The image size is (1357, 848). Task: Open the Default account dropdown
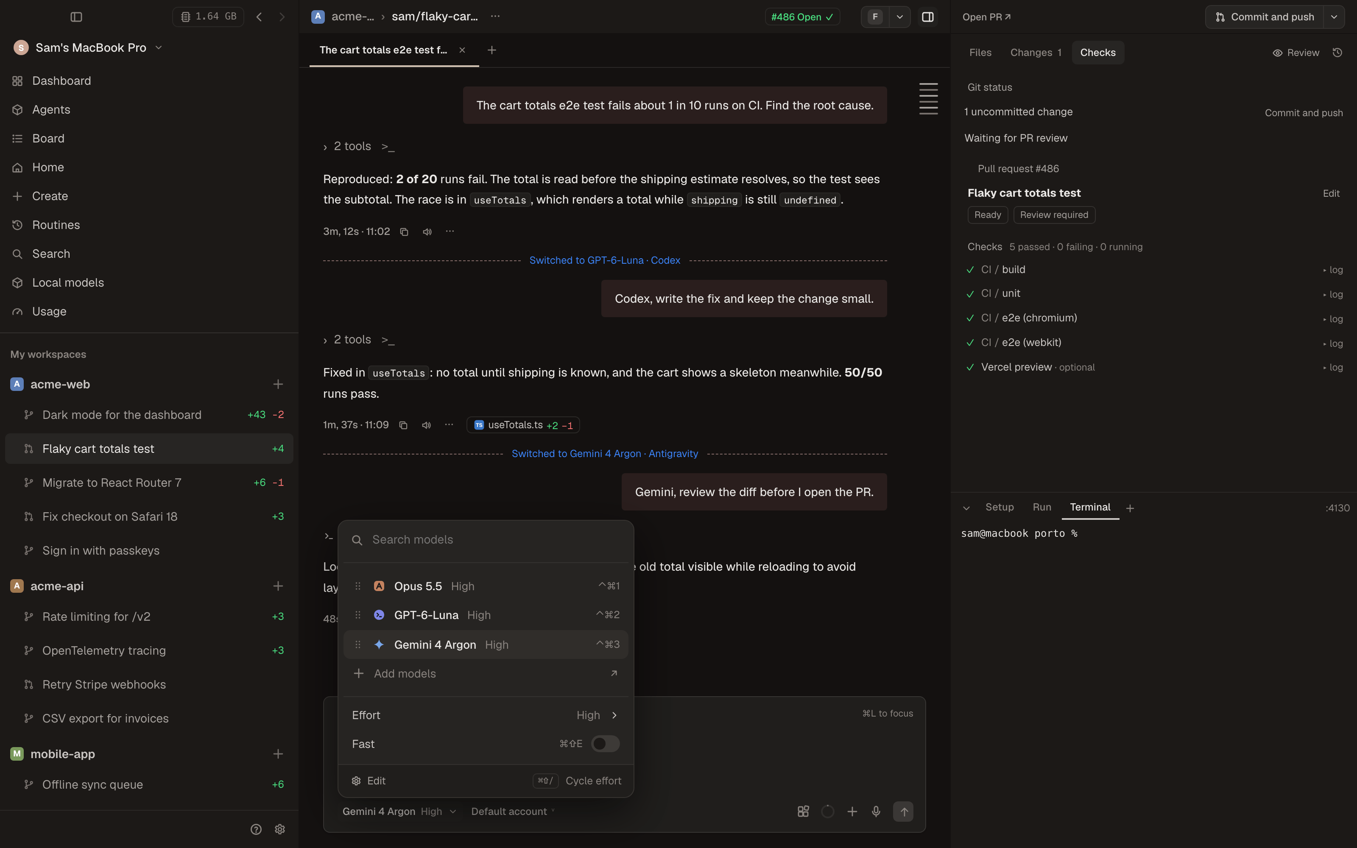(513, 812)
